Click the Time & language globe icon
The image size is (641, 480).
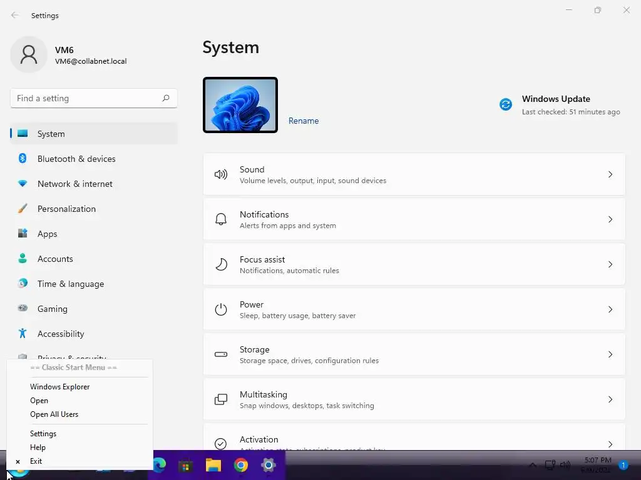(x=23, y=283)
